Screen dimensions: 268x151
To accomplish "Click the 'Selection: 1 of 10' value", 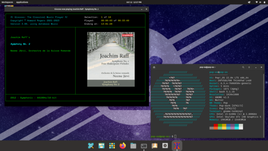I will point(106,17).
